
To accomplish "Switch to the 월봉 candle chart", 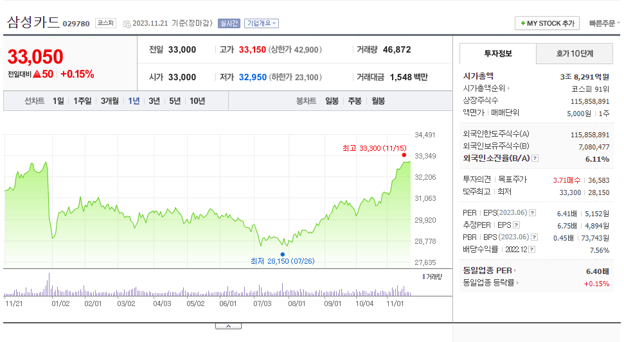I will click(x=378, y=101).
